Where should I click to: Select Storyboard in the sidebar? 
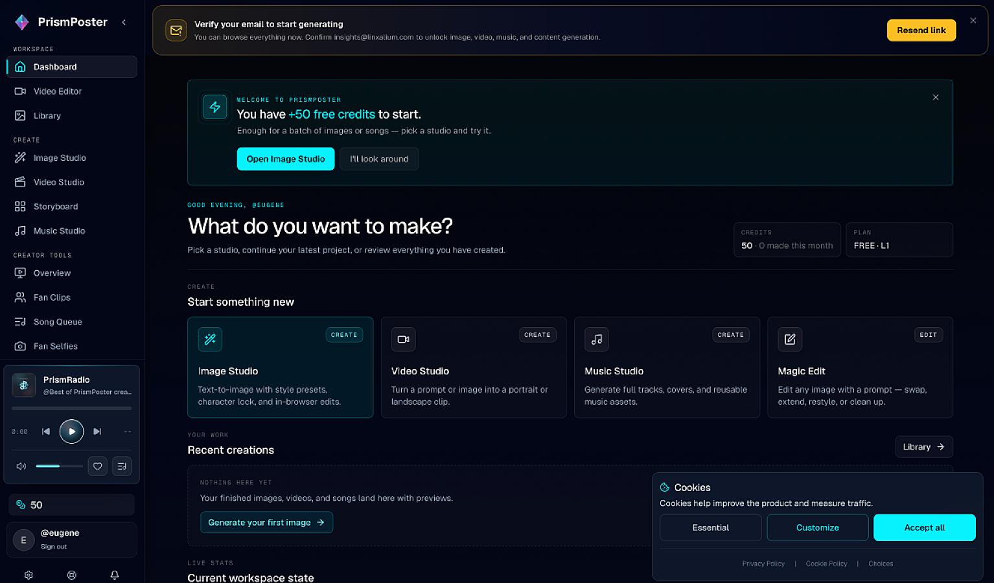(x=72, y=207)
